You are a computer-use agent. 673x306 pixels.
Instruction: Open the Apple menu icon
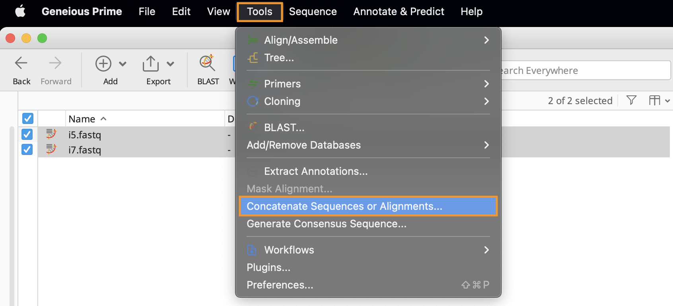20,12
